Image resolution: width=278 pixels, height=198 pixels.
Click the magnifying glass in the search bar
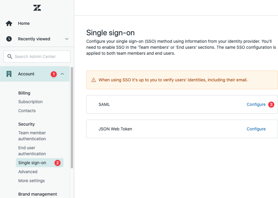click(x=10, y=56)
